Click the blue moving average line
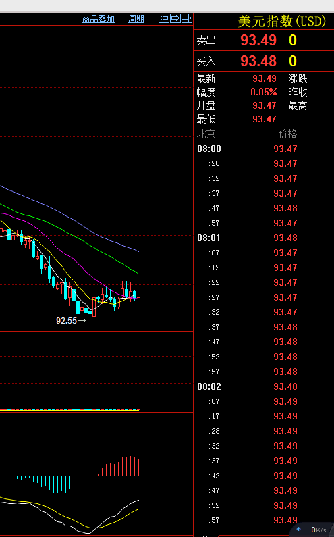Image resolution: width=334 pixels, height=537 pixels. click(x=68, y=218)
